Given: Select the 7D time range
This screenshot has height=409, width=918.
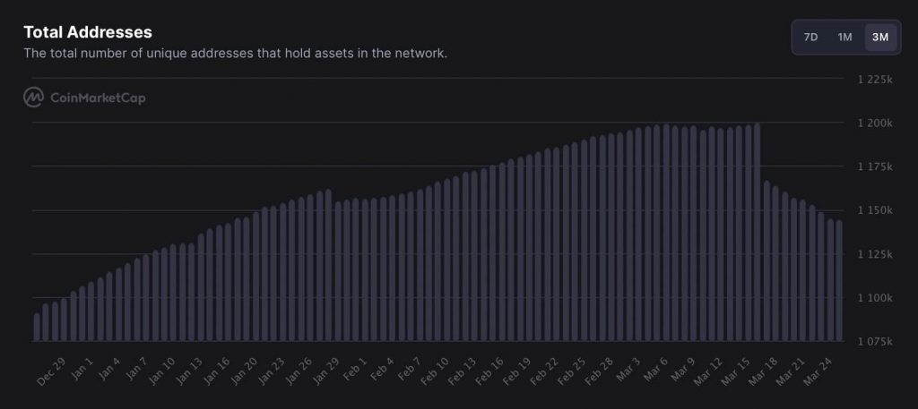Looking at the screenshot, I should (810, 38).
